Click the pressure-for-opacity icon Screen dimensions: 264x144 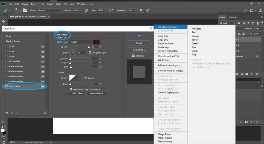click(86, 10)
